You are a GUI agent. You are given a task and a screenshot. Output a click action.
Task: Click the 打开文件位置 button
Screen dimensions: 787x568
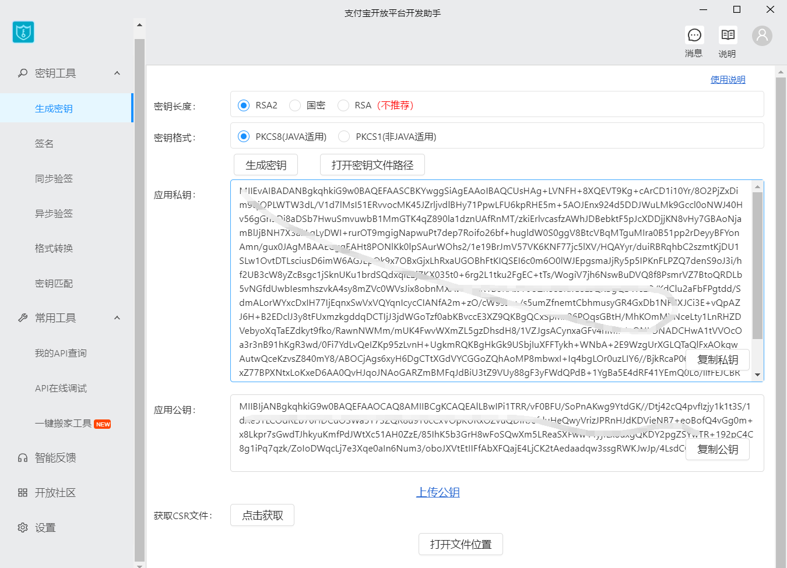pos(461,544)
